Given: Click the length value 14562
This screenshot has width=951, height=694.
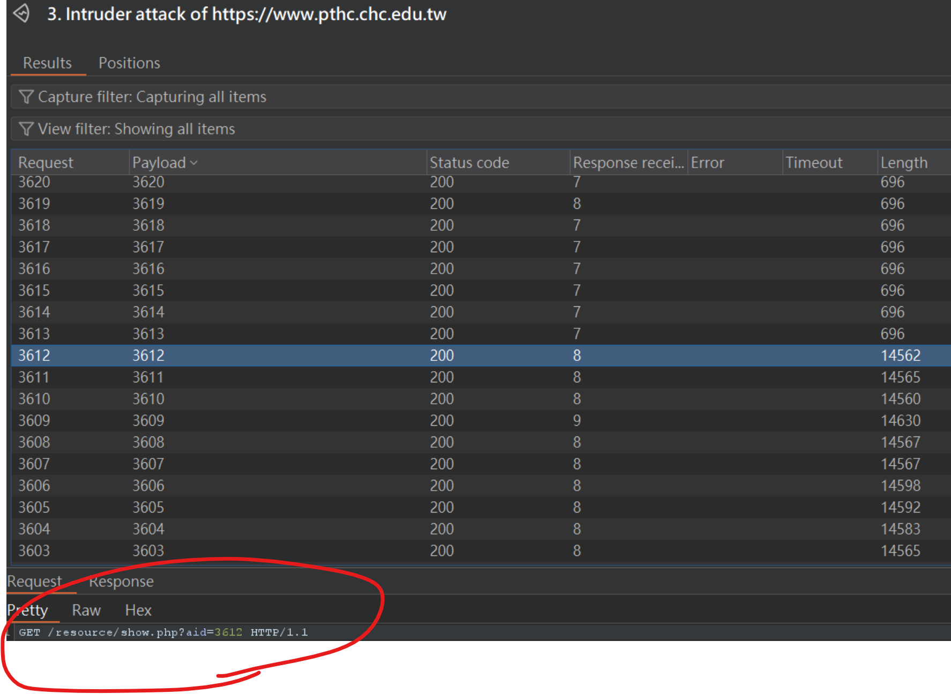Looking at the screenshot, I should pos(901,356).
